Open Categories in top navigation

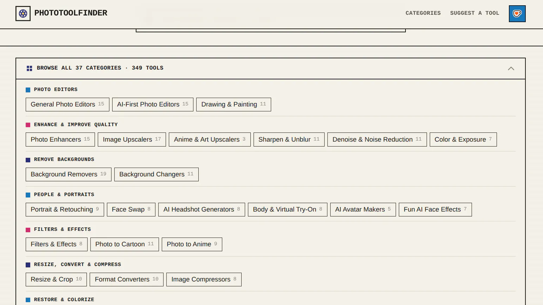coord(423,13)
